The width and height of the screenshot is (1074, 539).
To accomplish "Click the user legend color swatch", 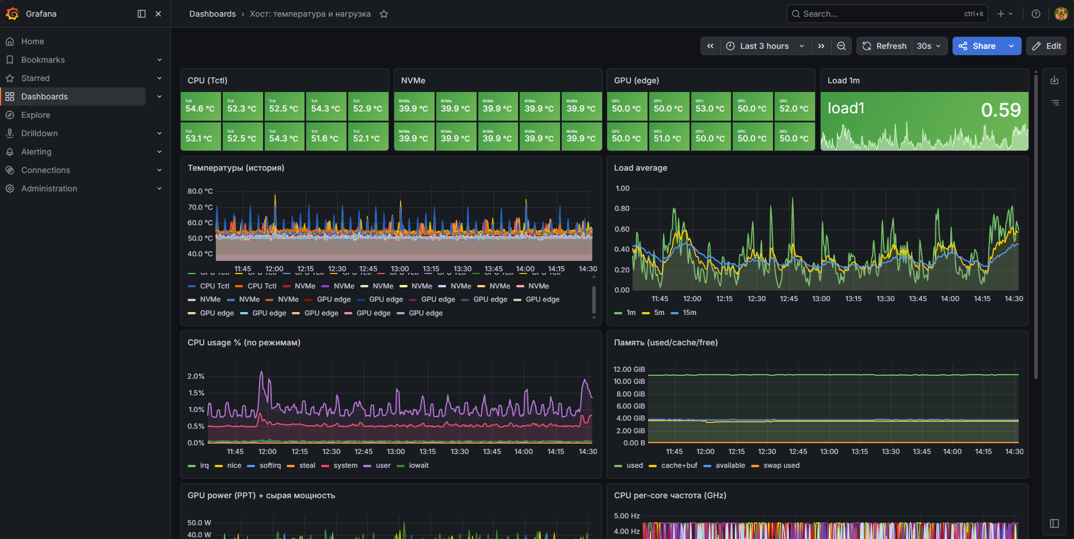I will 368,466.
